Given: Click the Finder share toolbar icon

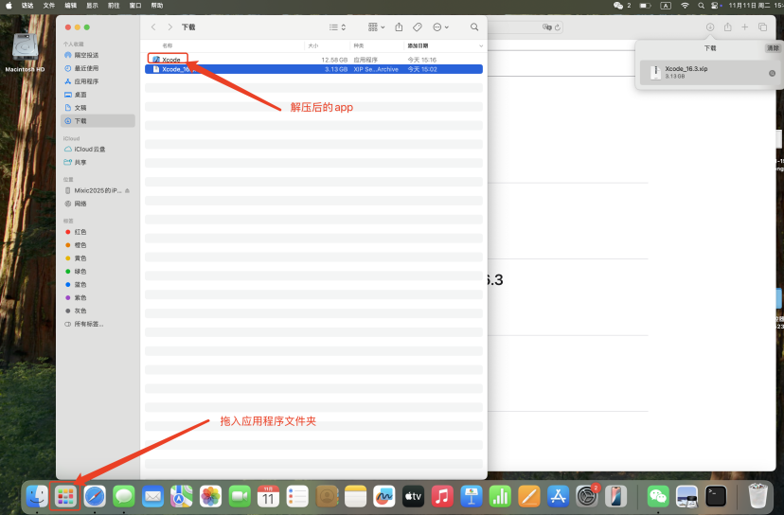Looking at the screenshot, I should pyautogui.click(x=399, y=27).
